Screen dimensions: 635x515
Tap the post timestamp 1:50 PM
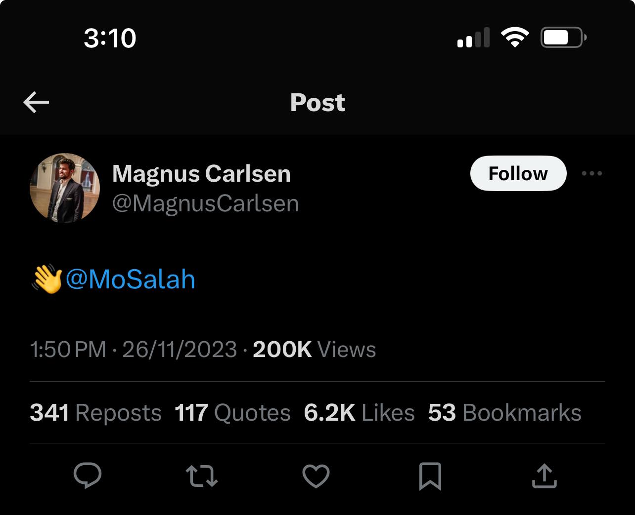[x=68, y=350]
